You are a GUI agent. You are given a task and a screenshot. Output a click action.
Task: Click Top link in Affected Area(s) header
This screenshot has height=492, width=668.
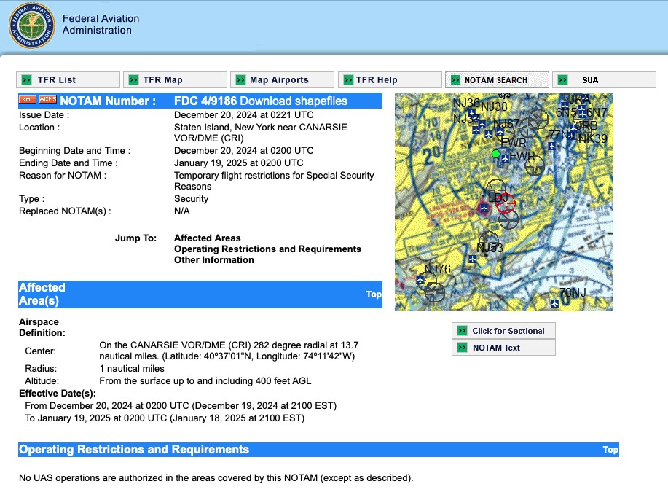point(374,294)
